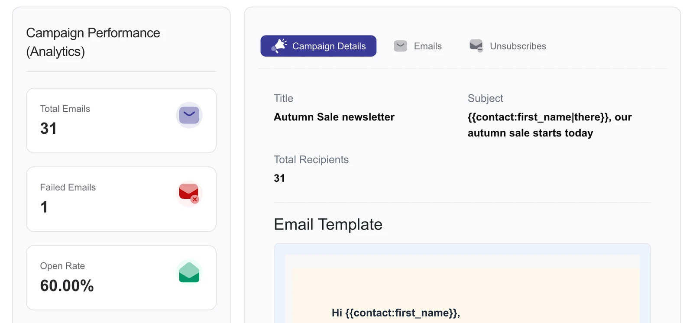
Task: Click the Total Emails label
Action: coord(65,109)
